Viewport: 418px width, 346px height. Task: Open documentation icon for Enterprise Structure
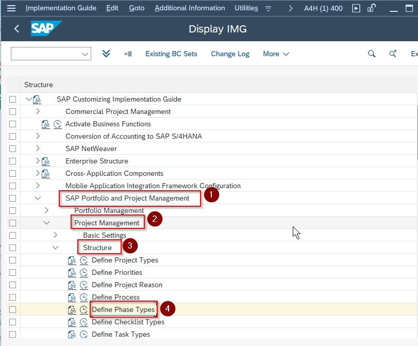click(x=45, y=161)
